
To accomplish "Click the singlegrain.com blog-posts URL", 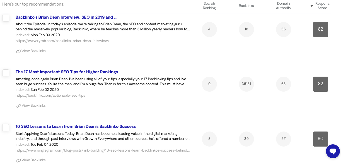I will click(103, 150).
